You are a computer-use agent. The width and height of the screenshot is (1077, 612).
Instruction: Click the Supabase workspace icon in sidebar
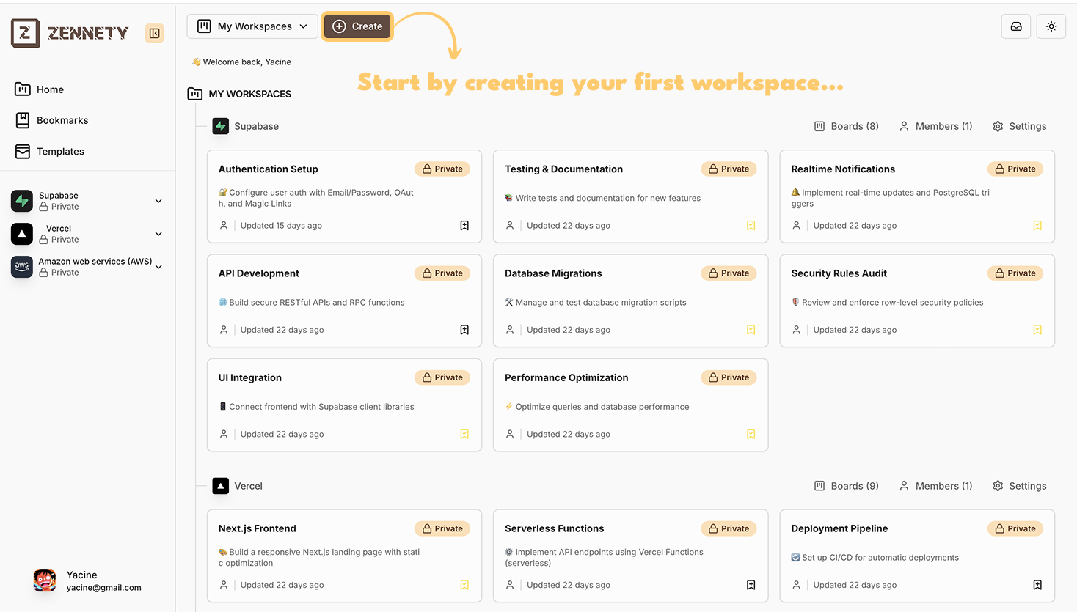point(22,201)
